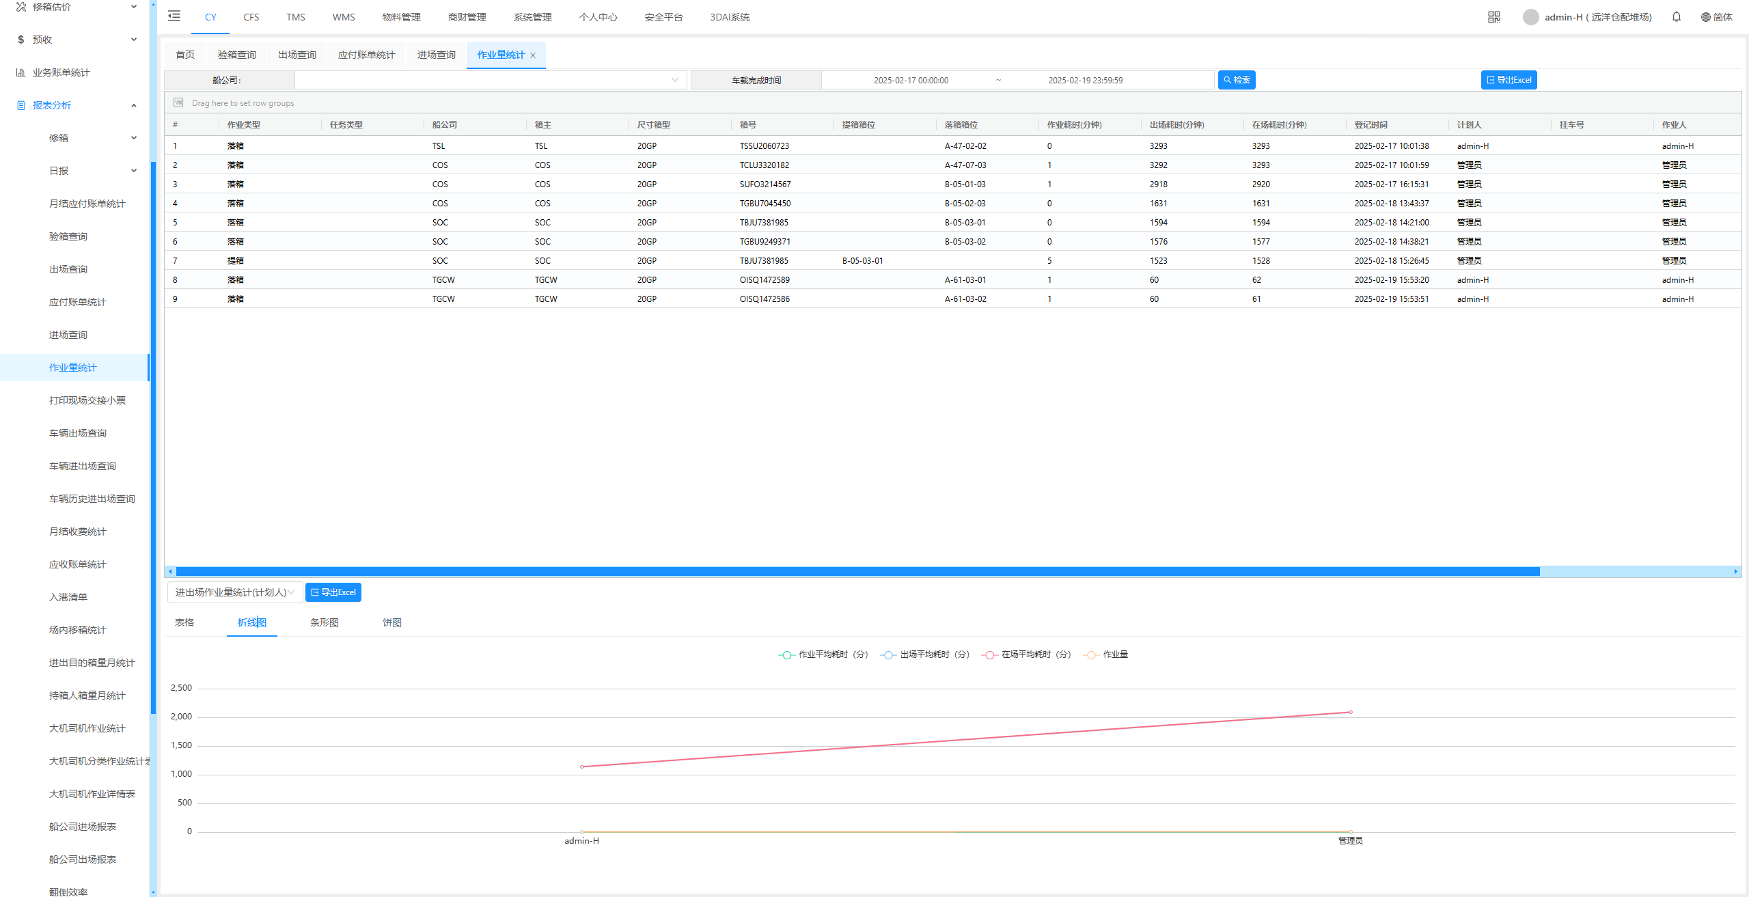Image resolution: width=1749 pixels, height=897 pixels.
Task: Click the 业务账单统计 chart icon in sidebar
Action: click(x=20, y=72)
